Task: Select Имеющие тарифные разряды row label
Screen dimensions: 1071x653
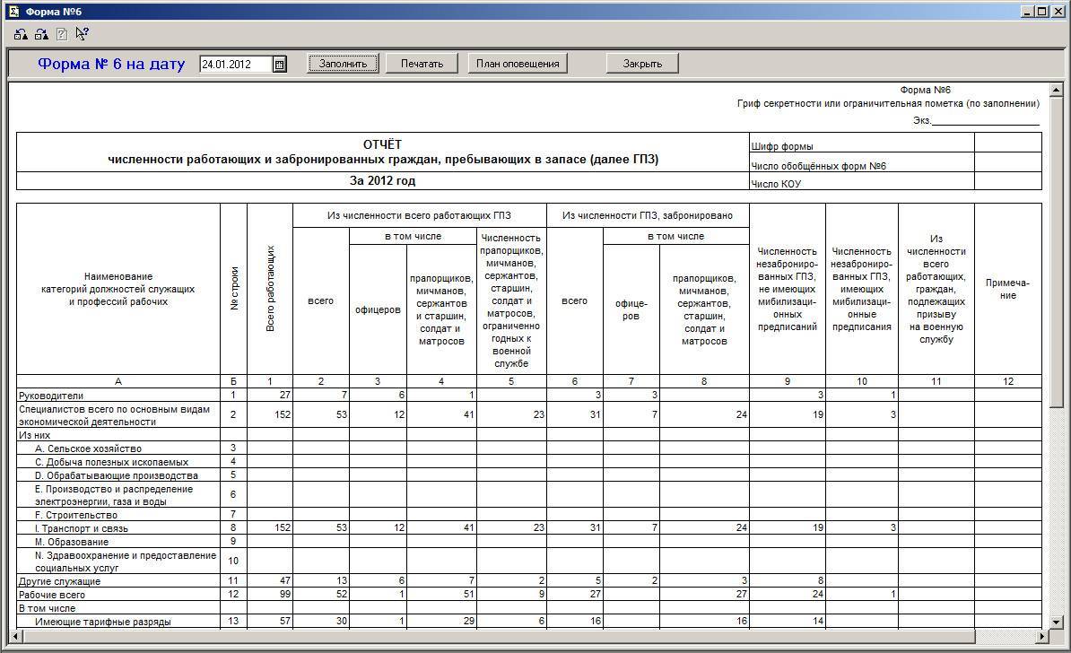Action: pos(103,622)
